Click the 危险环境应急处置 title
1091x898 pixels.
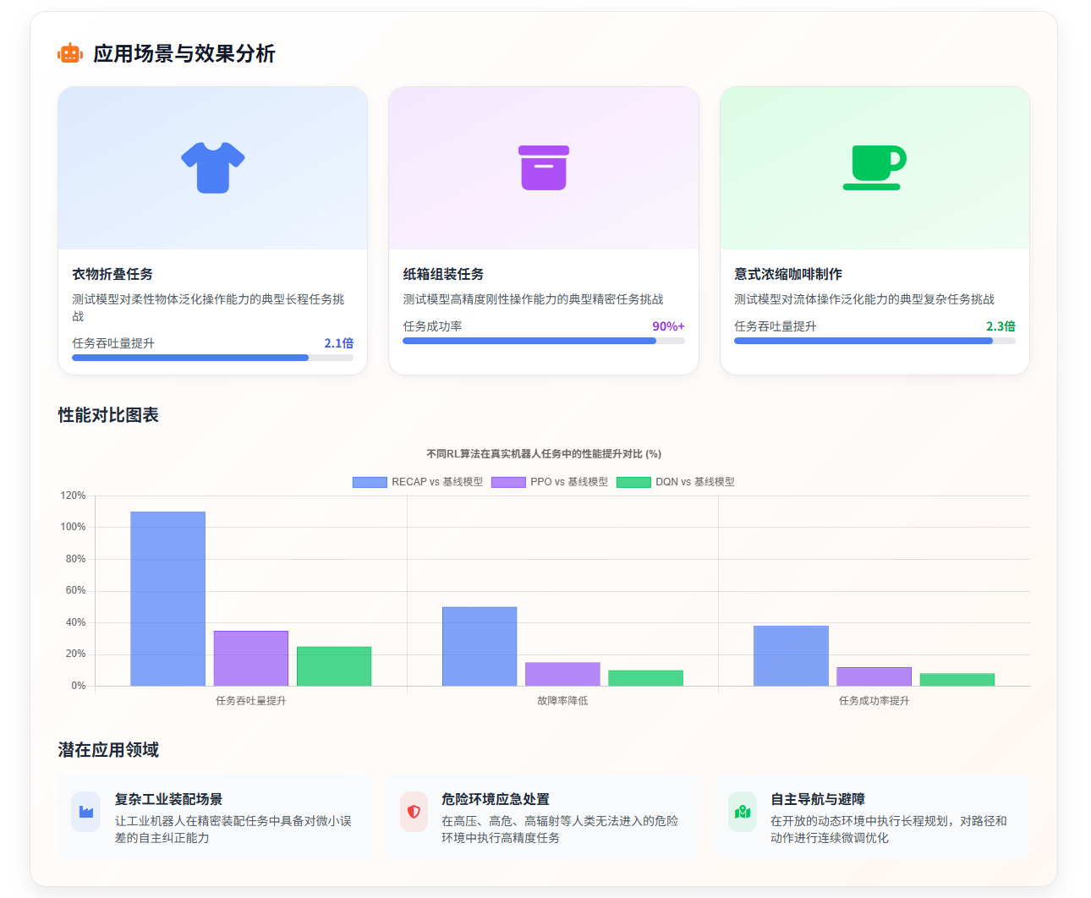click(496, 799)
